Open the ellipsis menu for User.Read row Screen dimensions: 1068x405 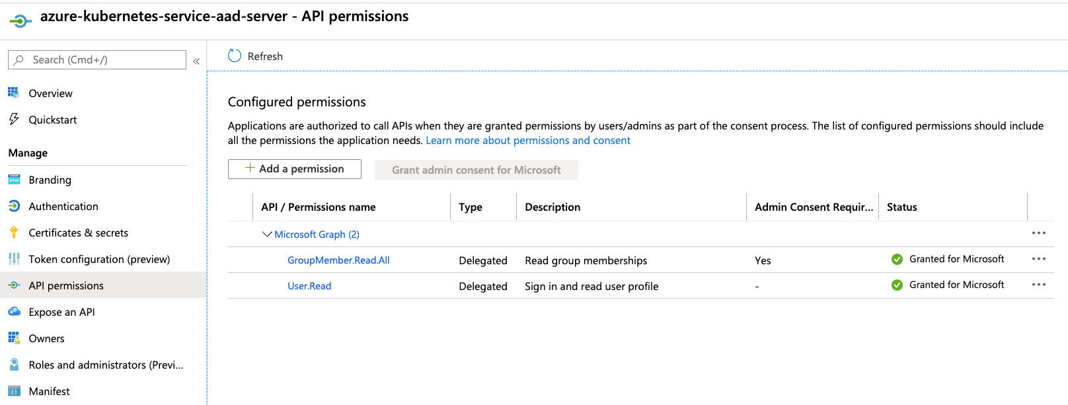point(1039,284)
